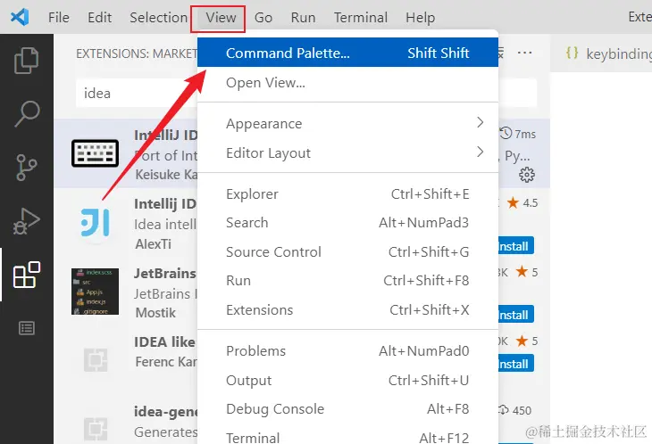Open Source Control icon in activity bar
The height and width of the screenshot is (444, 652).
pos(27,168)
